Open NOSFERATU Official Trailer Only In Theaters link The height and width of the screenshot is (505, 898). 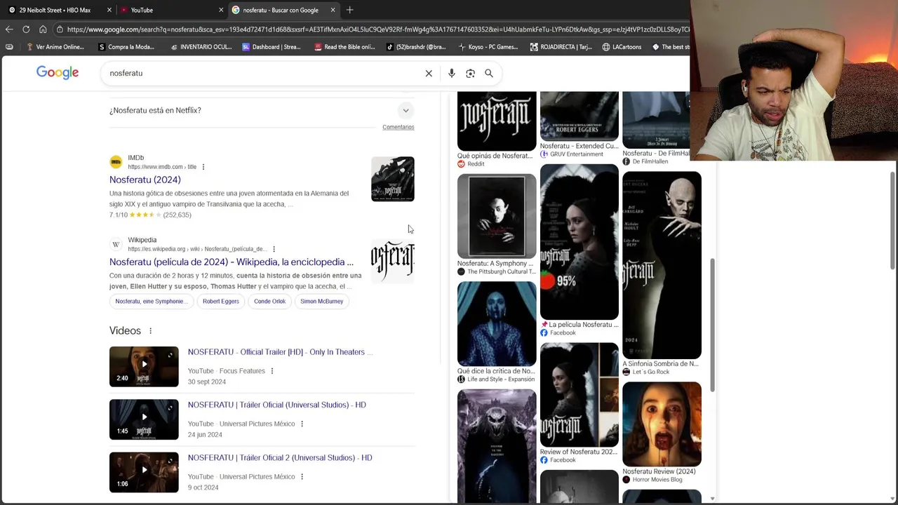280,352
